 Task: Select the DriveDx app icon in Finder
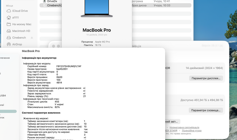(x=44, y=1)
